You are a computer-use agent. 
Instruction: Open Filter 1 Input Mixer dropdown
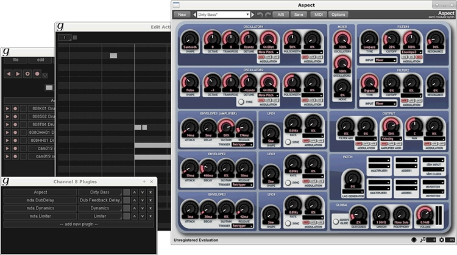point(385,60)
